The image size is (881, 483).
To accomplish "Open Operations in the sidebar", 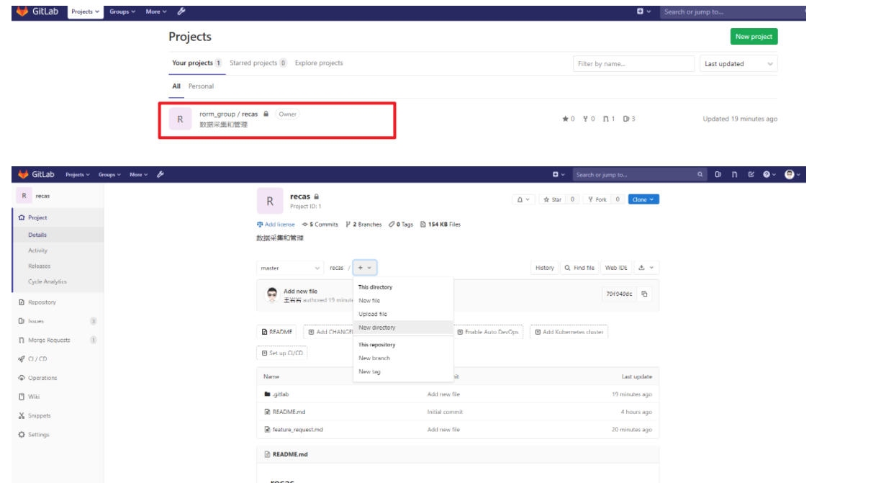I will pyautogui.click(x=58, y=378).
